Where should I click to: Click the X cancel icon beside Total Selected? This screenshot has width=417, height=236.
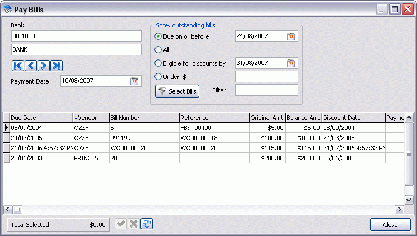[133, 224]
